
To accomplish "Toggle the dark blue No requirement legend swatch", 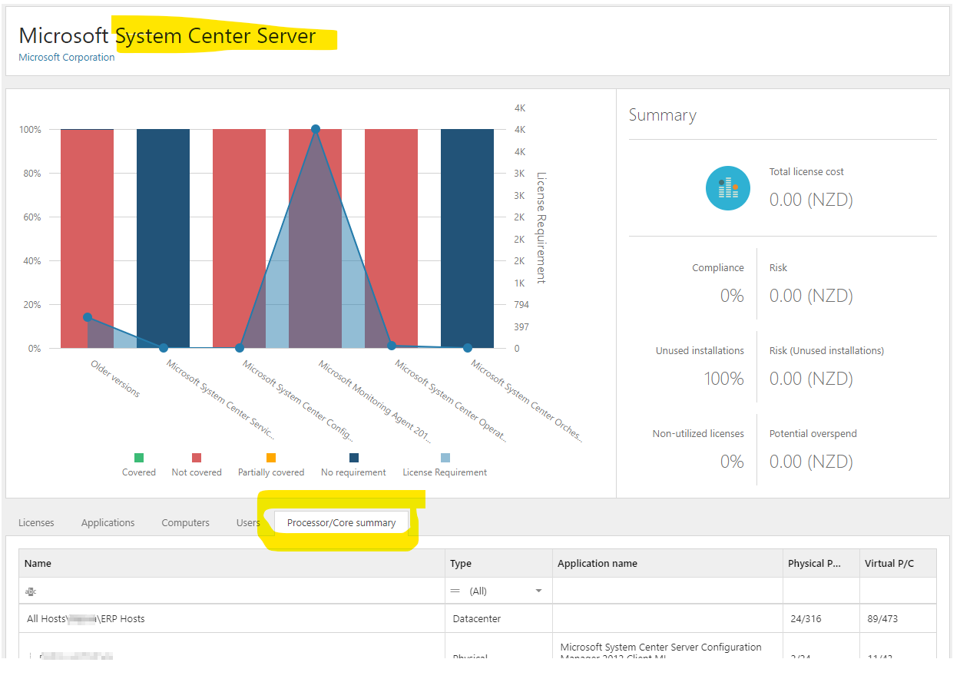I will pos(354,458).
